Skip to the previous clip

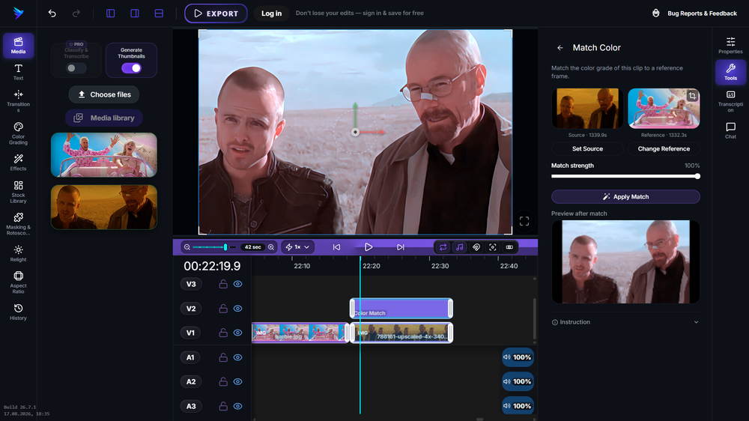pos(336,247)
